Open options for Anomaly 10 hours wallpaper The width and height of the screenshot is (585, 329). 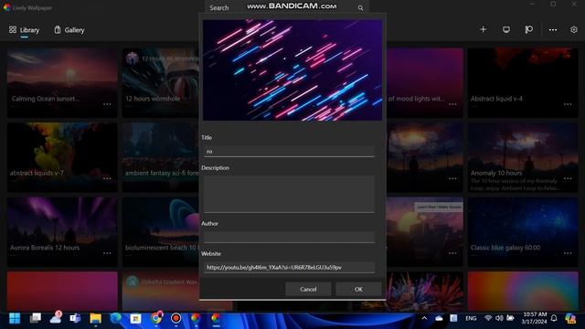568,178
